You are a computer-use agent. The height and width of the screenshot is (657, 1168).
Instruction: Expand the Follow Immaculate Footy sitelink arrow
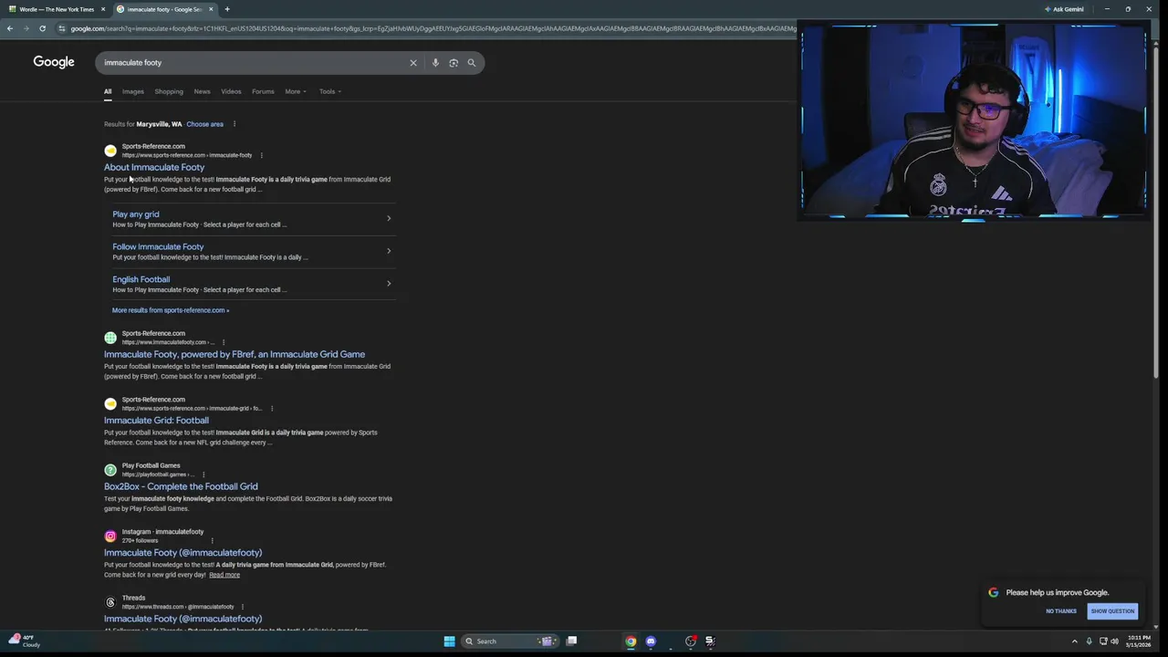pos(389,251)
